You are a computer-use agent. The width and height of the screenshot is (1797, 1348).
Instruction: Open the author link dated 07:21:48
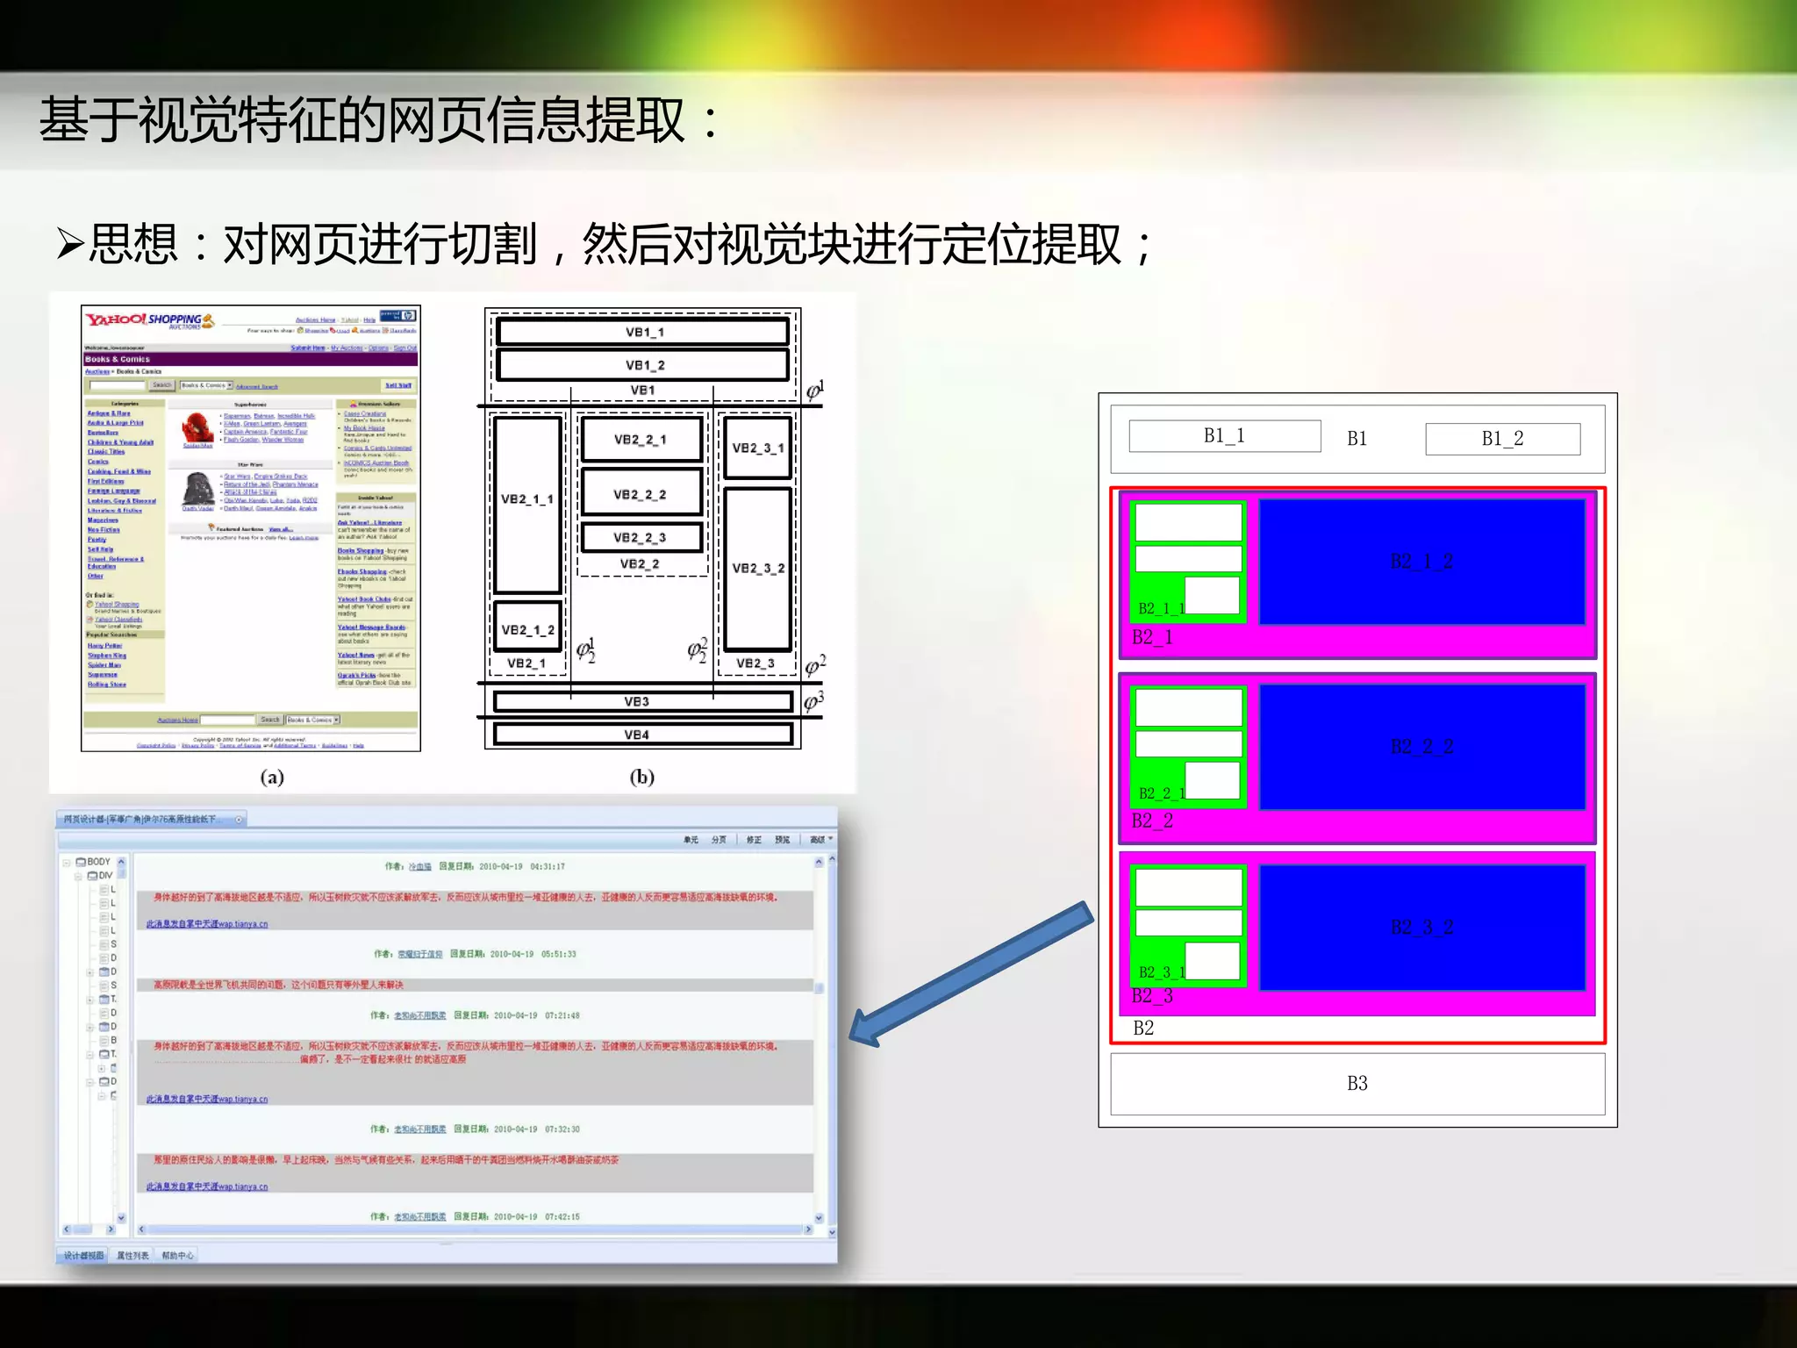pyautogui.click(x=420, y=1015)
